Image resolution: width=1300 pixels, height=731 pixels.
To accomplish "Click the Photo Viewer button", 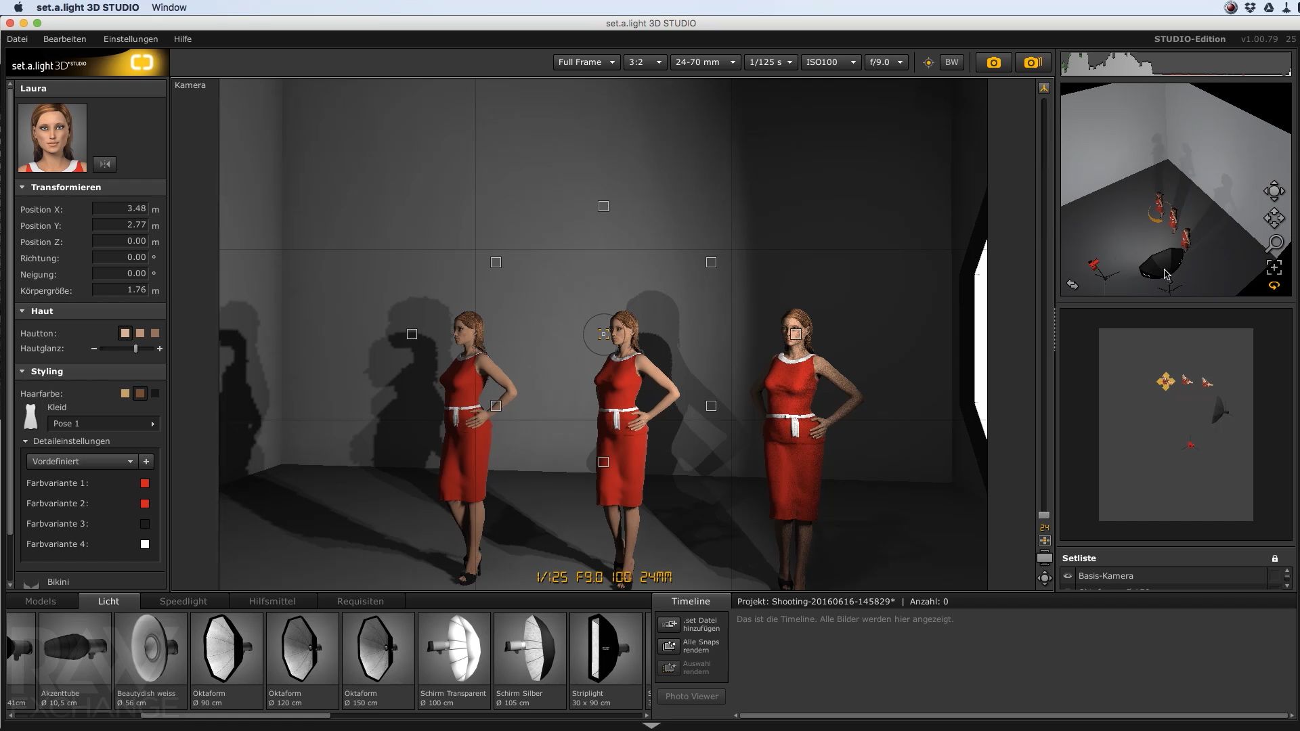I will click(x=691, y=696).
